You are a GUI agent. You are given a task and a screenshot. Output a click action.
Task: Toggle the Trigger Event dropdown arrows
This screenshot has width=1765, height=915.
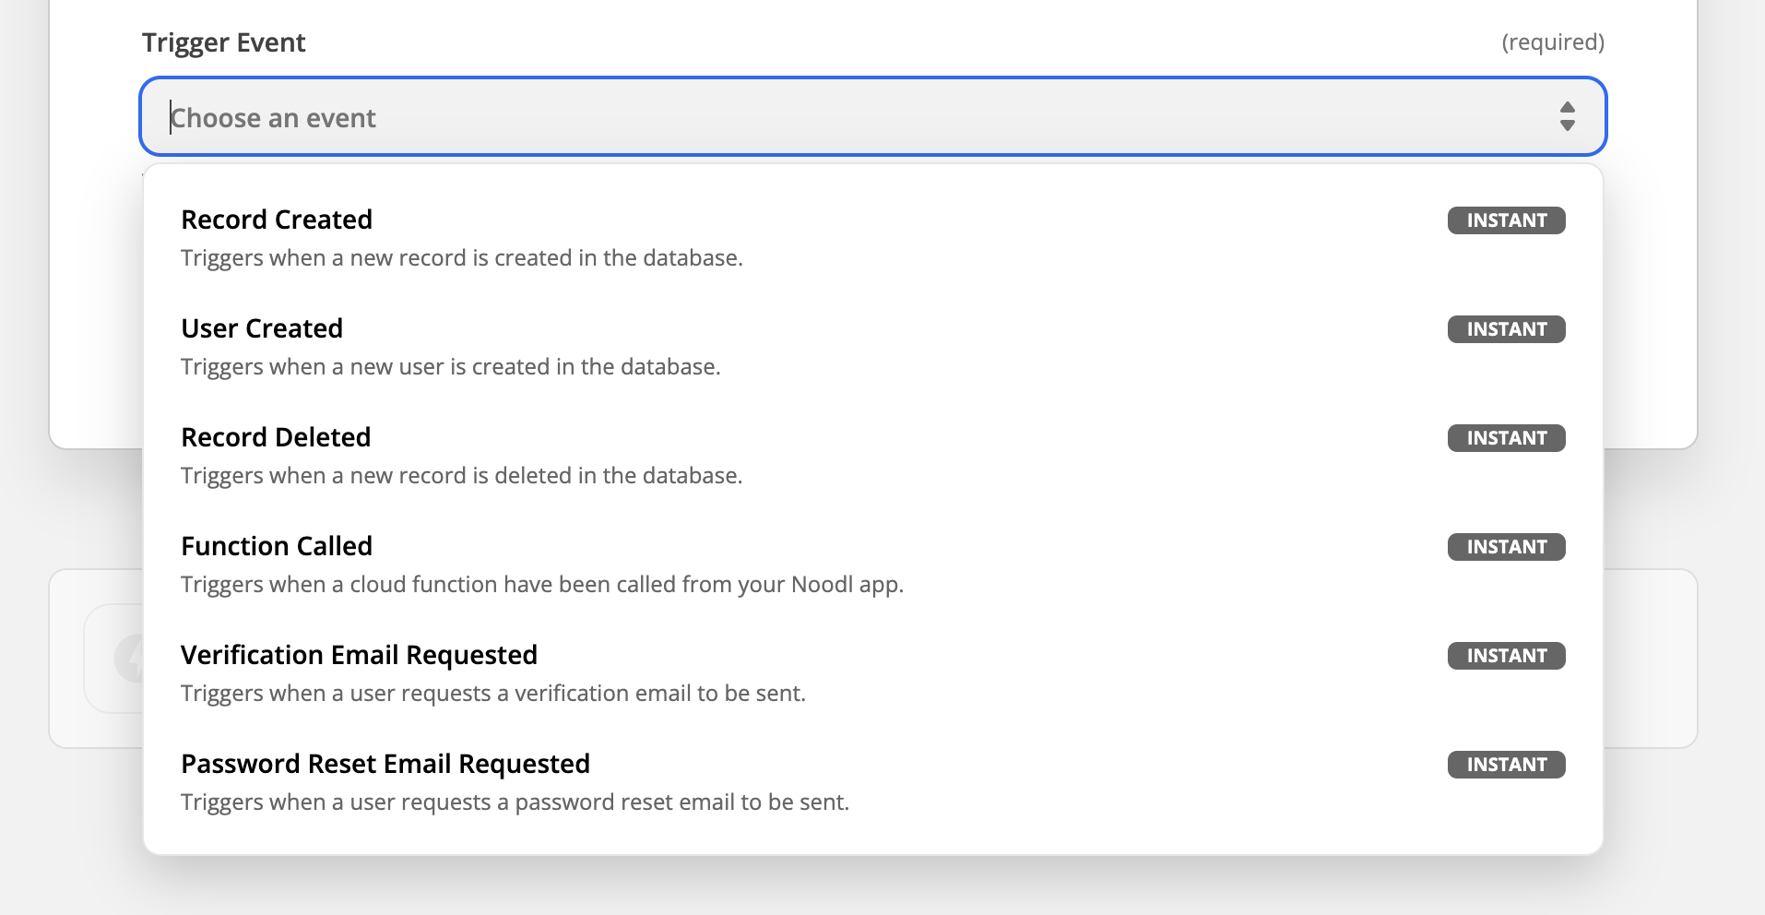pyautogui.click(x=1567, y=116)
